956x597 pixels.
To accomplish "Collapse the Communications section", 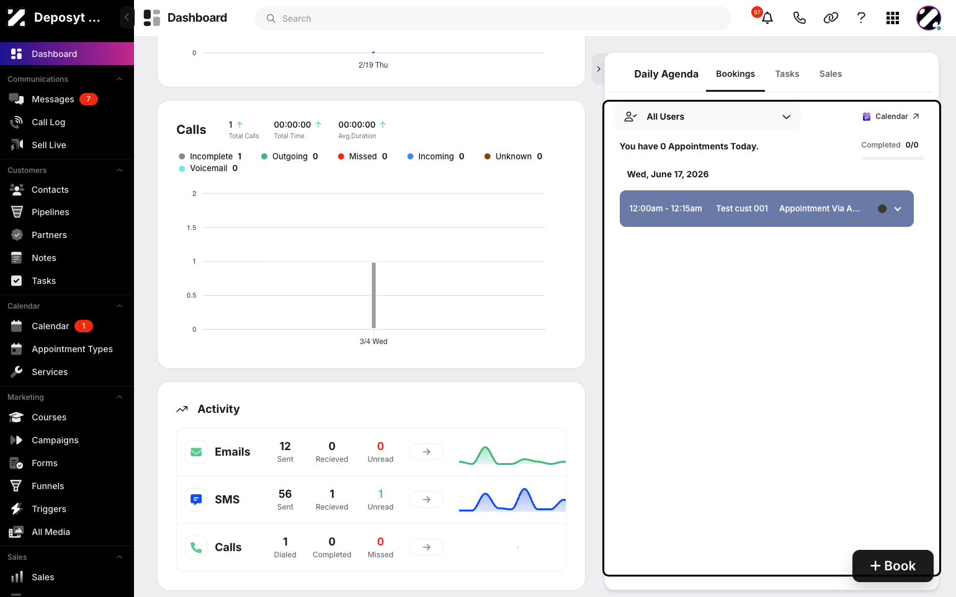I will click(120, 79).
